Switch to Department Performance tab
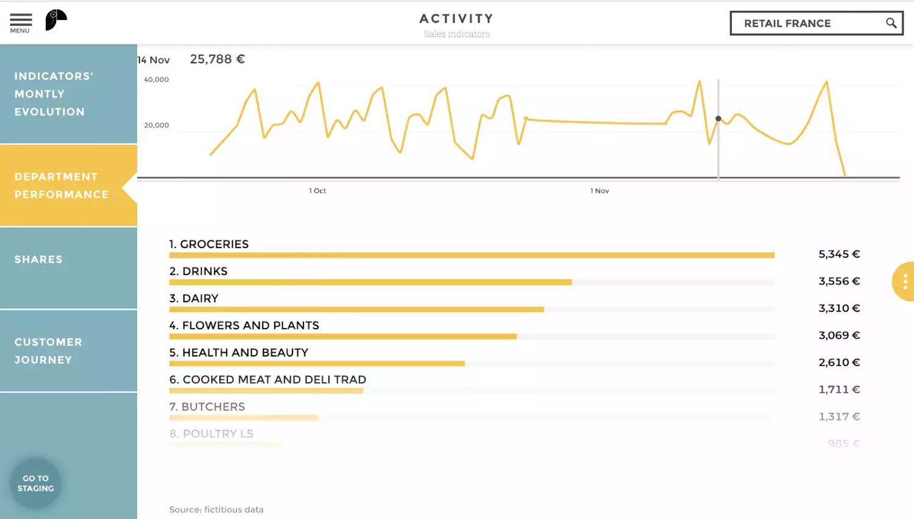This screenshot has width=914, height=519. [x=68, y=186]
